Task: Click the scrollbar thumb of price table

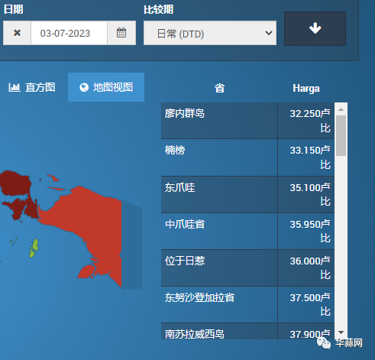Action: (x=341, y=135)
